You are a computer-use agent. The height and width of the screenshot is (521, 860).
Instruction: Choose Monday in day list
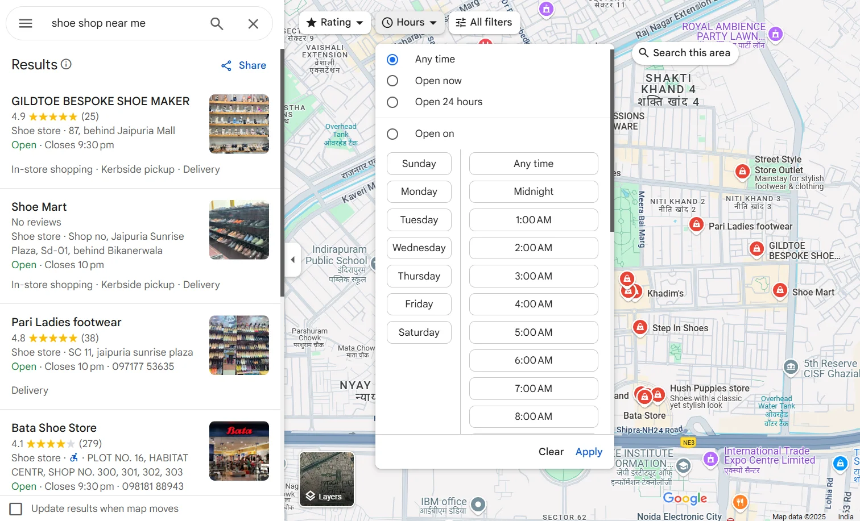point(419,191)
